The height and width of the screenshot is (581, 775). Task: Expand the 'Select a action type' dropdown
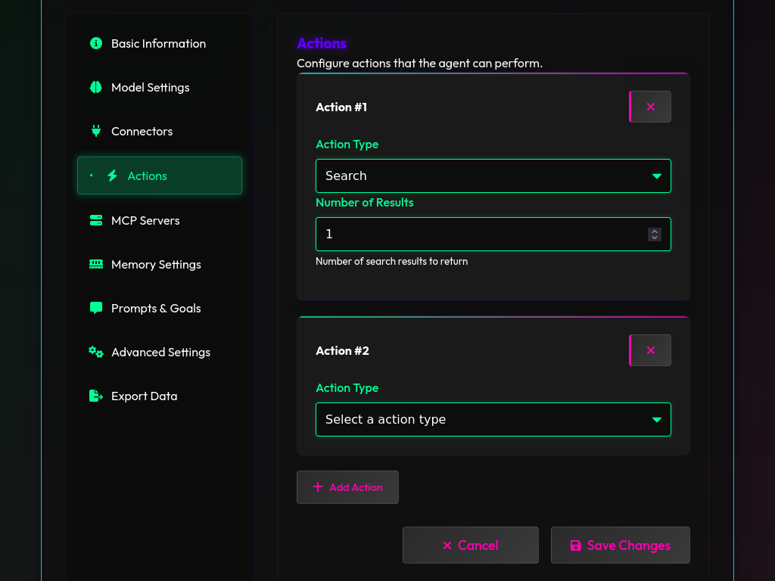pos(493,419)
